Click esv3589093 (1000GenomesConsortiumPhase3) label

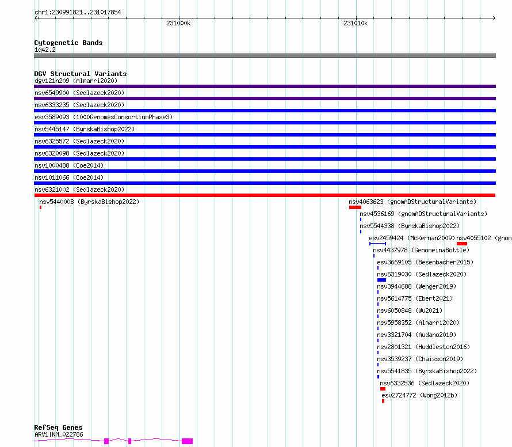tap(104, 117)
